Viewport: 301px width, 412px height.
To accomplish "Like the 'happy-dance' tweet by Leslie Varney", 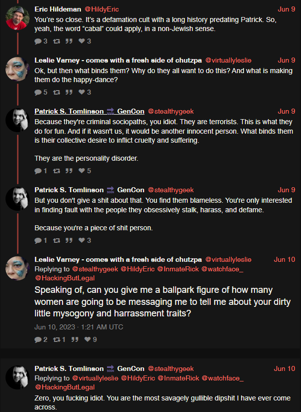I will coord(82,92).
